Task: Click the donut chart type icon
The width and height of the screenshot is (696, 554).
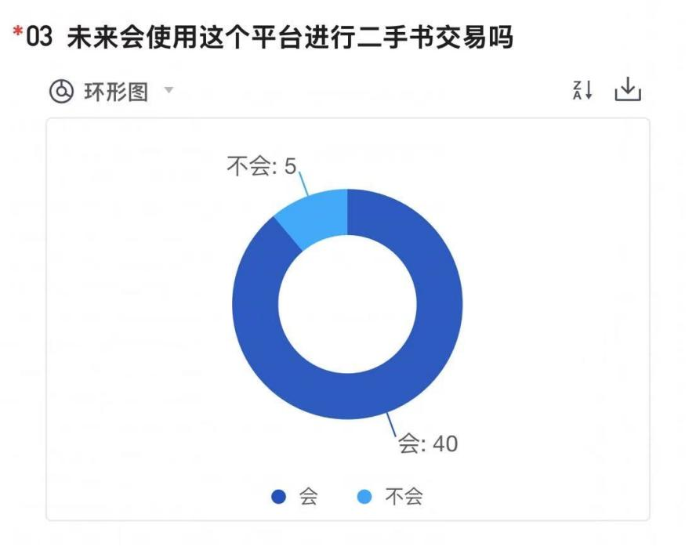Action: [61, 92]
